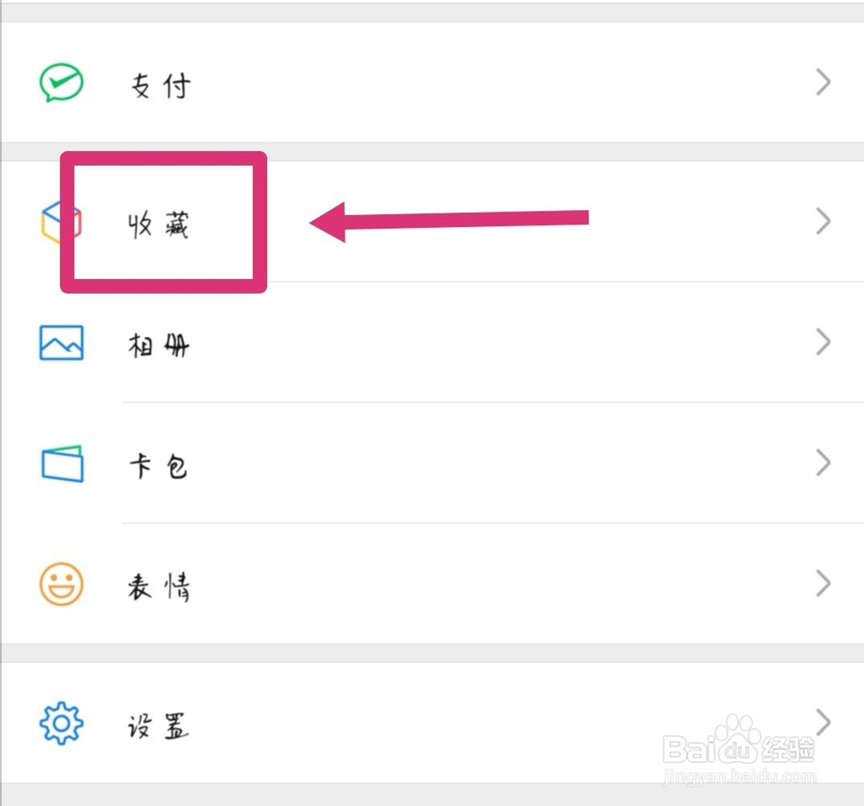Open the 收藏 menu entry
Screen dimensions: 864x806
click(x=432, y=221)
